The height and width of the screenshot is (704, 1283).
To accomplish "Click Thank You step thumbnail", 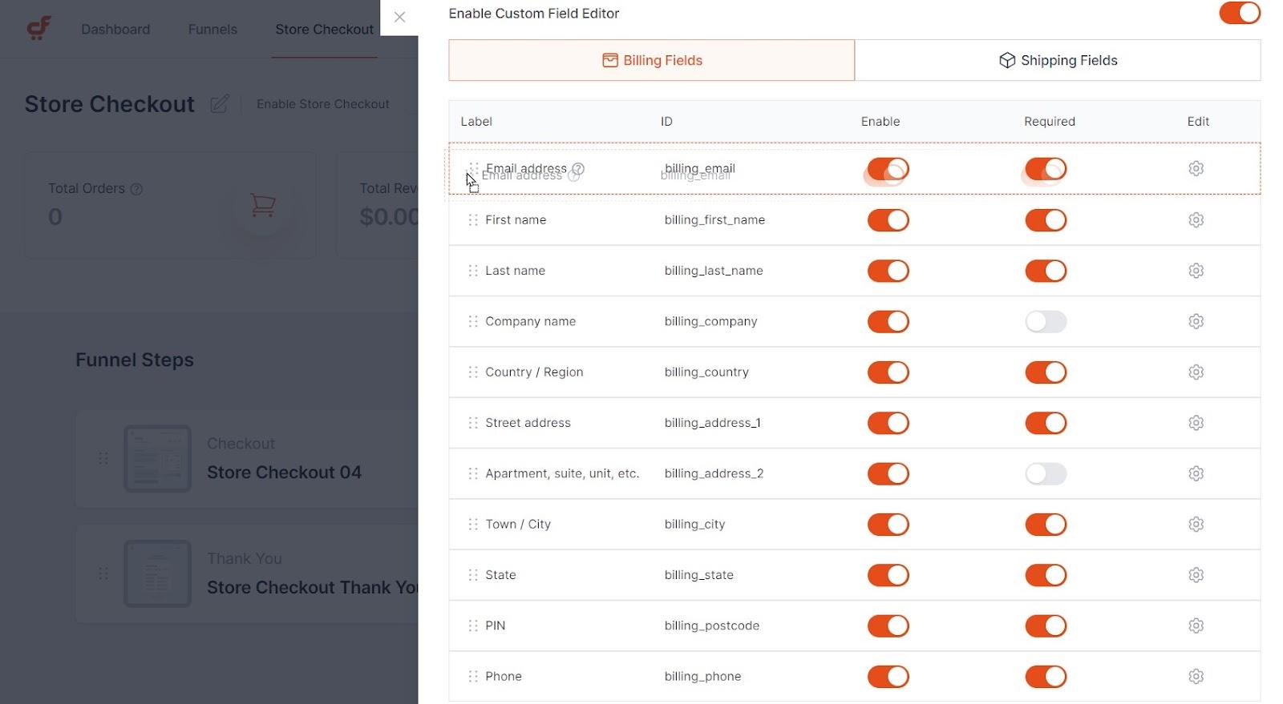I will tap(157, 573).
